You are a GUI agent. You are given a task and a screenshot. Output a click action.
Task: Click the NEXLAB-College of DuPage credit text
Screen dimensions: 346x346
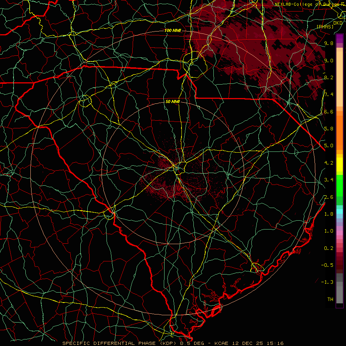[x=310, y=4]
